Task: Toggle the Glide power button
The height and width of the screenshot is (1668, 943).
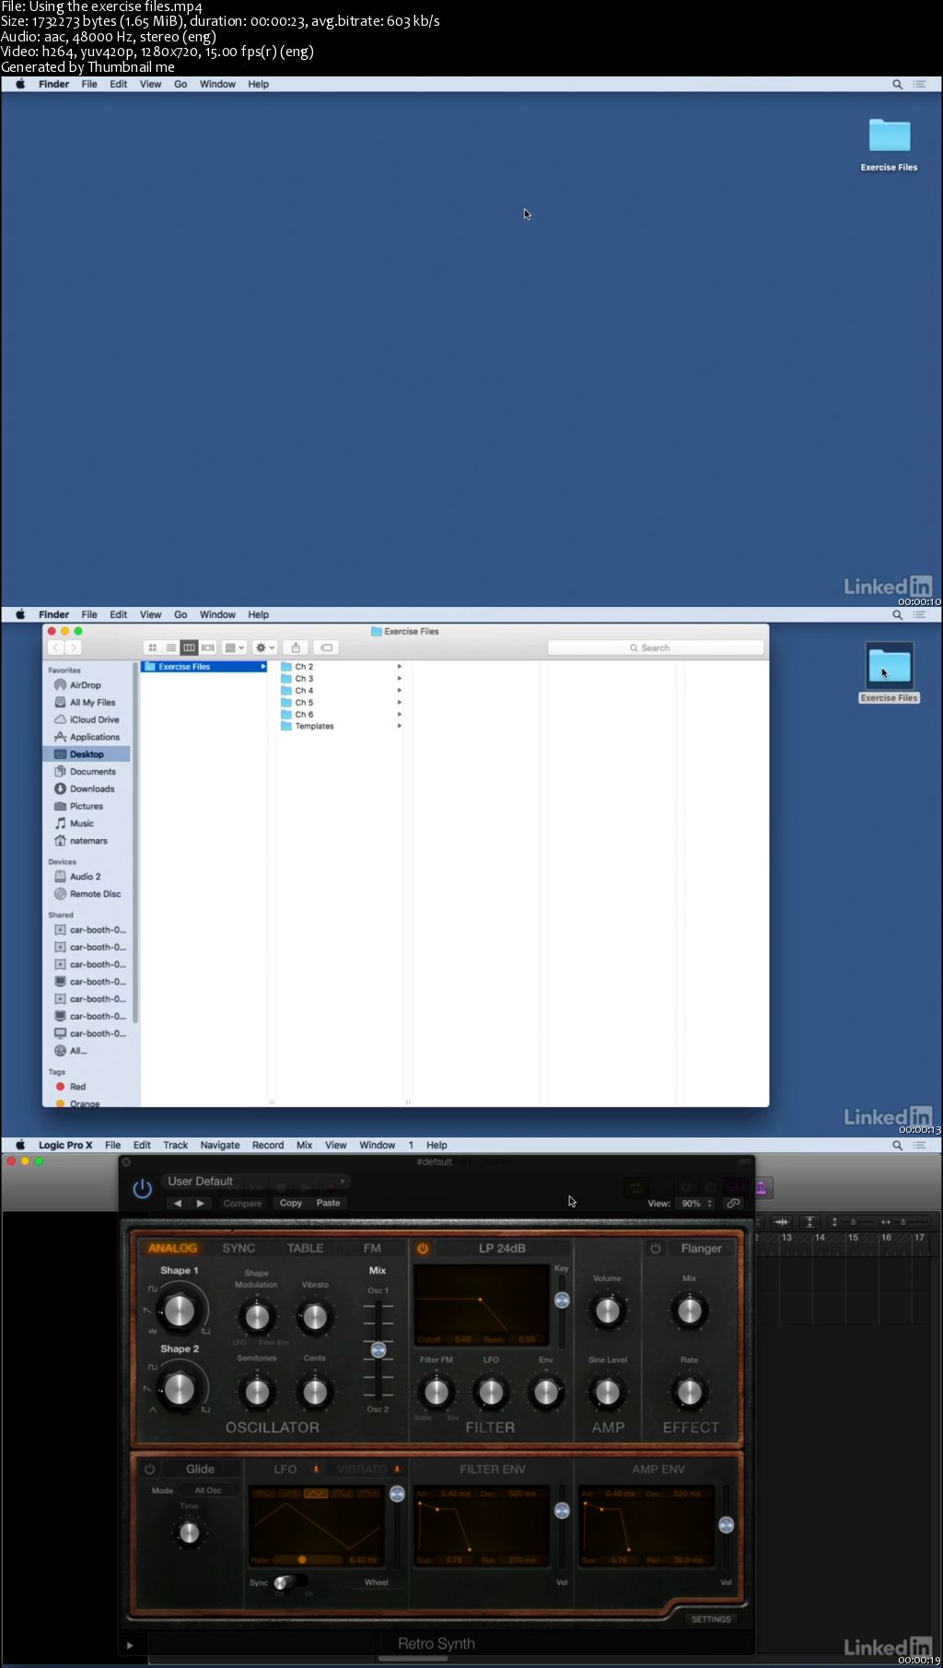Action: (x=149, y=1469)
